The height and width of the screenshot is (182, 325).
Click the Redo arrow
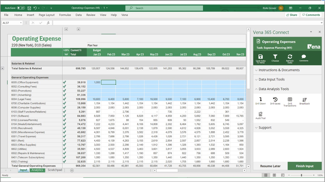tap(43, 8)
